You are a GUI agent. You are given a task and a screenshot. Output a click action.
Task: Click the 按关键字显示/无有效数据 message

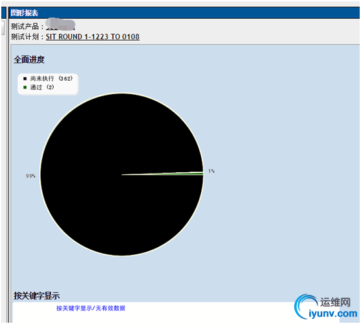click(91, 308)
